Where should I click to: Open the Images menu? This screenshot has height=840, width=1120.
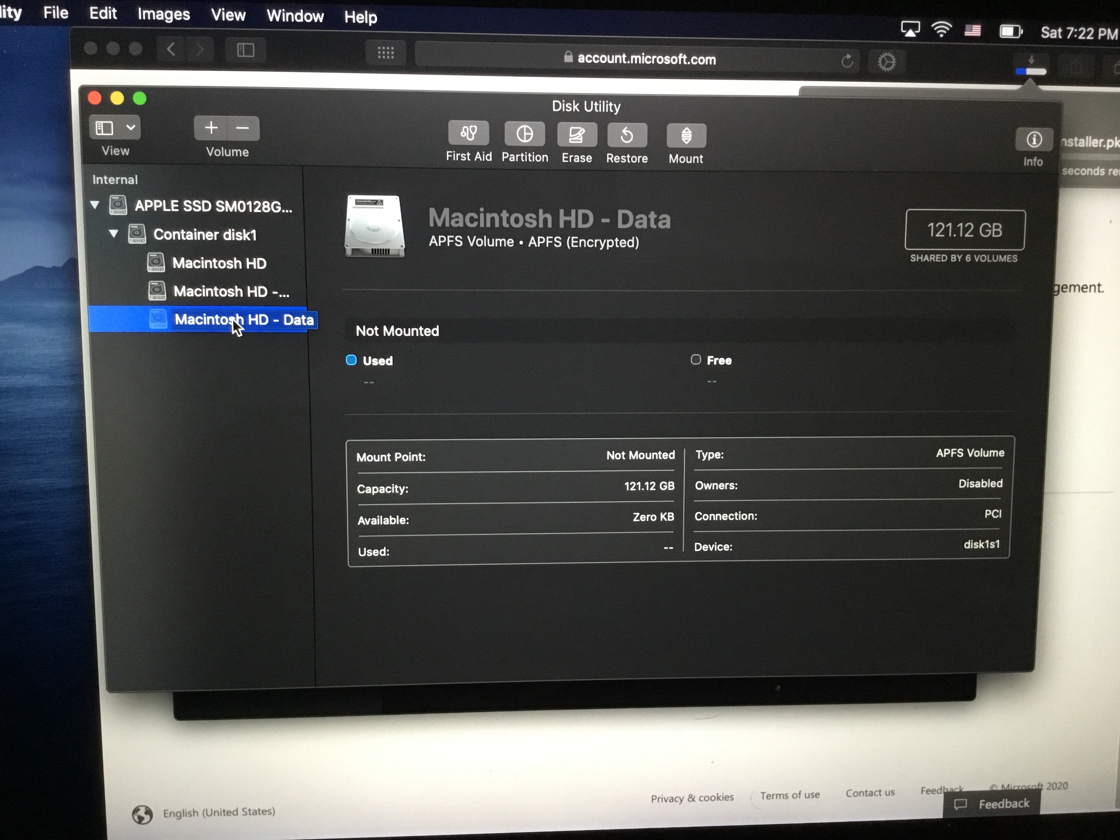tap(164, 14)
